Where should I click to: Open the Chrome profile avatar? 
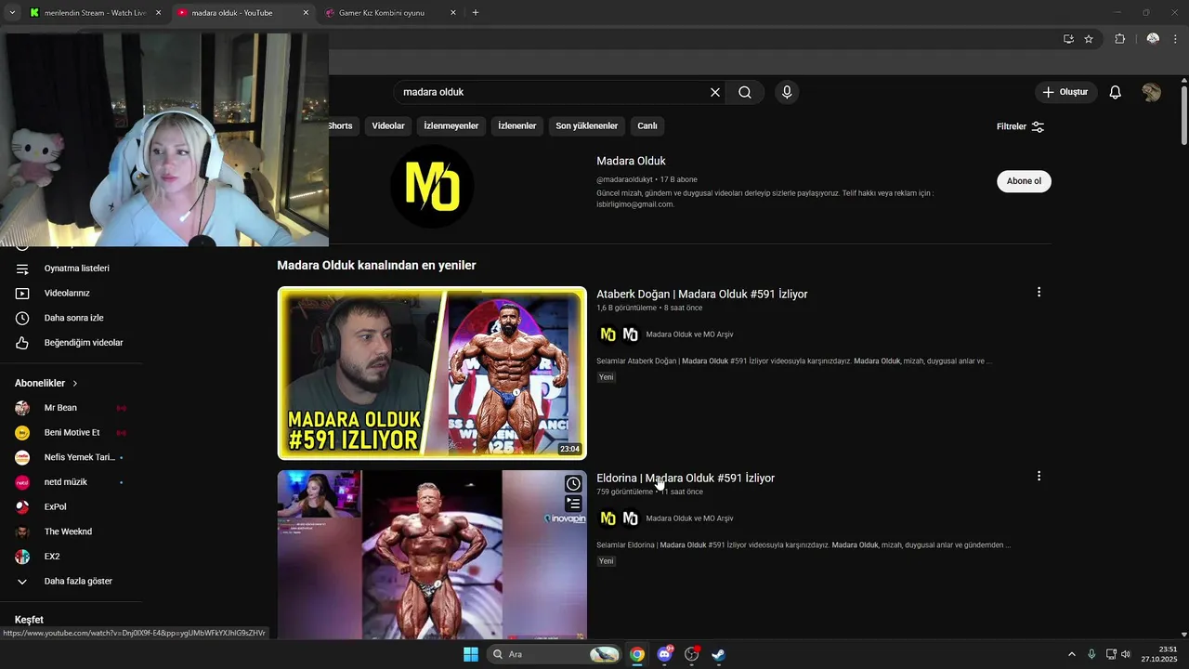(x=1153, y=39)
